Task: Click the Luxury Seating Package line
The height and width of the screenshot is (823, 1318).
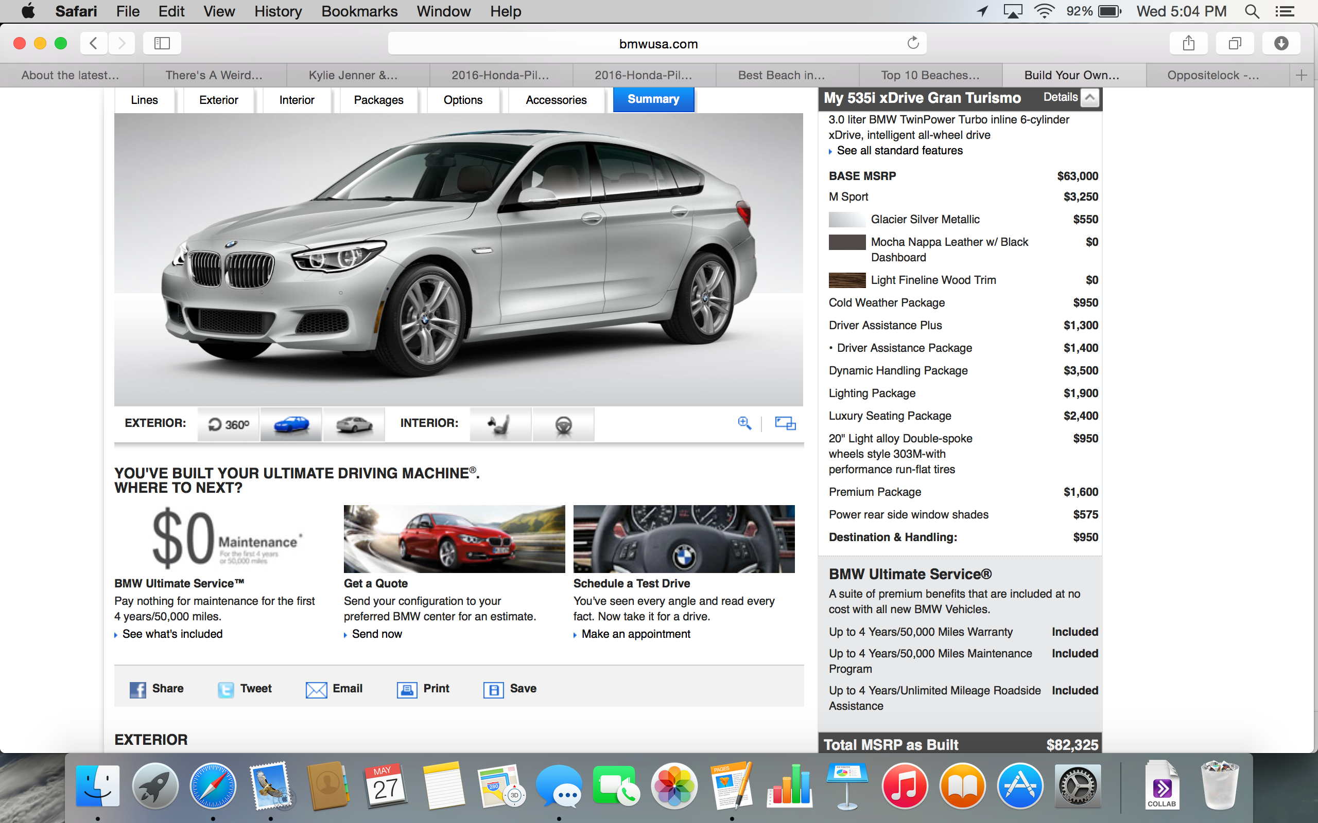Action: coord(963,416)
